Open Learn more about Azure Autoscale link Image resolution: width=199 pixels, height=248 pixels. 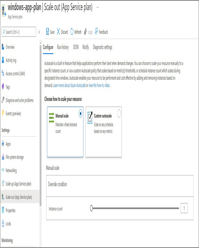69,85
